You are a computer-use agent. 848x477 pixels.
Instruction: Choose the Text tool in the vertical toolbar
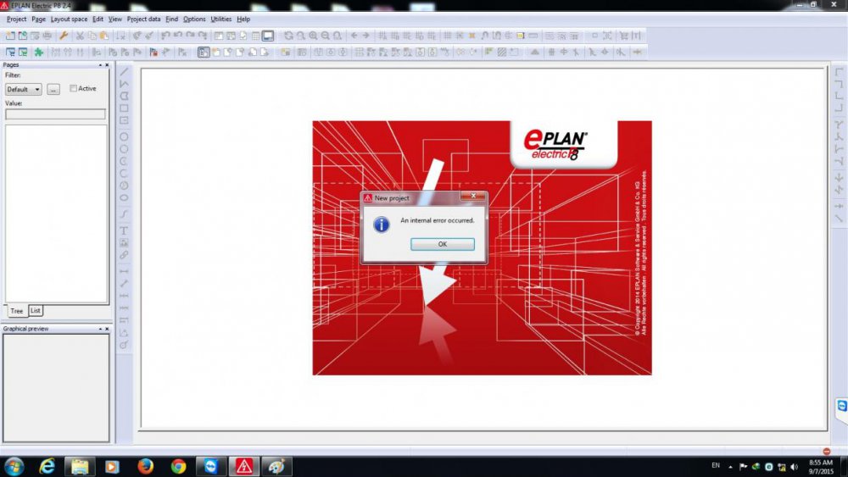tap(125, 230)
